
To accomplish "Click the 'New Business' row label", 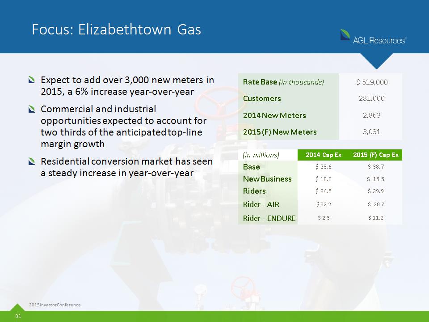I will [x=267, y=179].
